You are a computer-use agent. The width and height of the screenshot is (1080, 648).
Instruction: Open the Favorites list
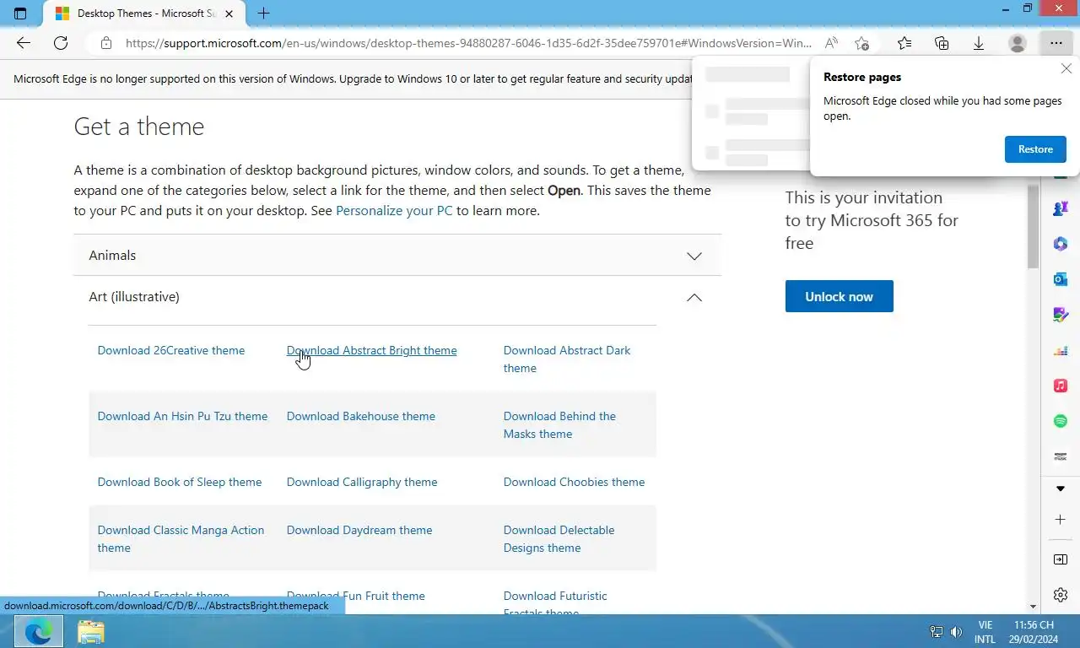904,43
